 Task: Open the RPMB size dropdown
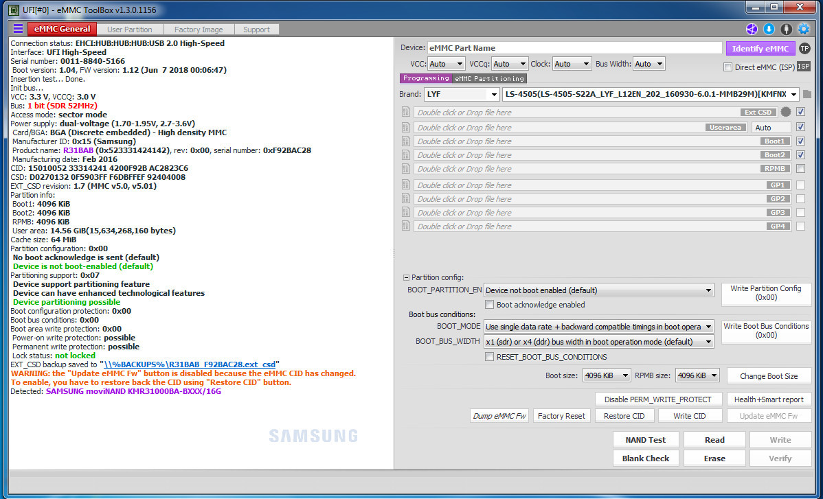point(697,375)
